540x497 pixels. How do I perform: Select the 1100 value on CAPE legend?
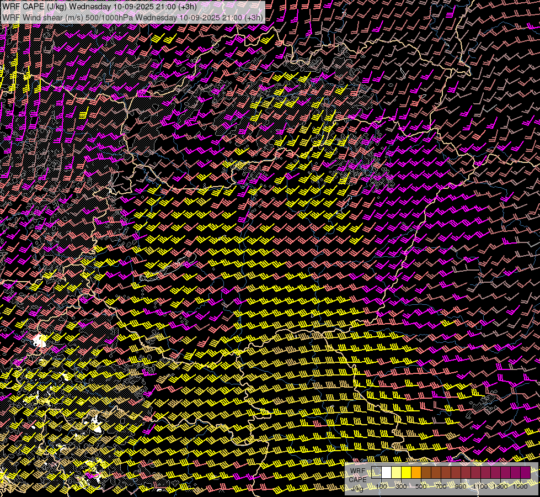point(480,486)
